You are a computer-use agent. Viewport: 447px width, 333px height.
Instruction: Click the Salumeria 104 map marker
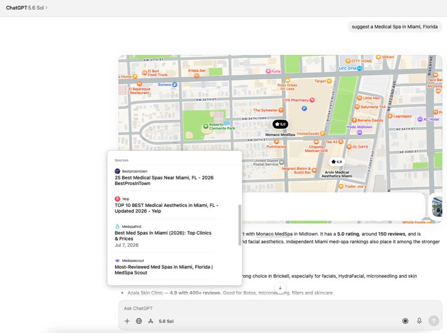357,107
